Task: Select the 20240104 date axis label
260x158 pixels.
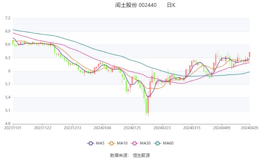Action: 102,128
